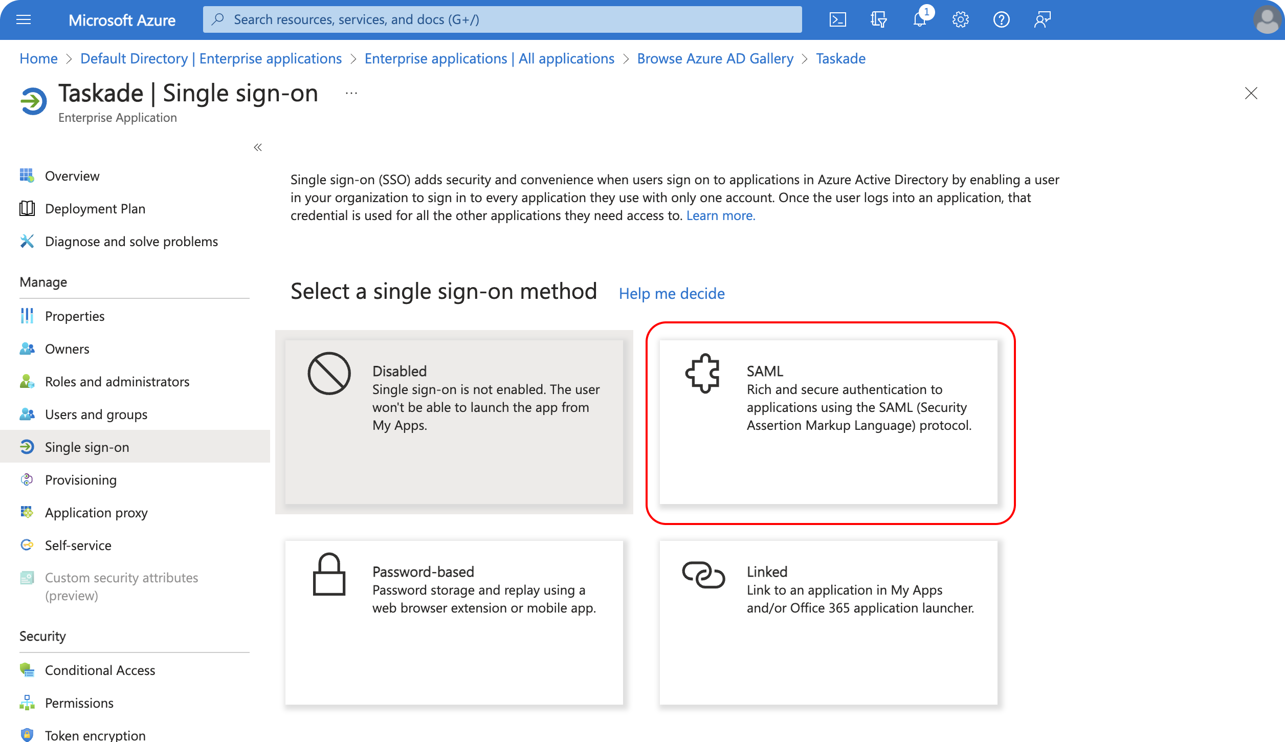The width and height of the screenshot is (1285, 742).
Task: Open the notifications bell
Action: click(920, 20)
